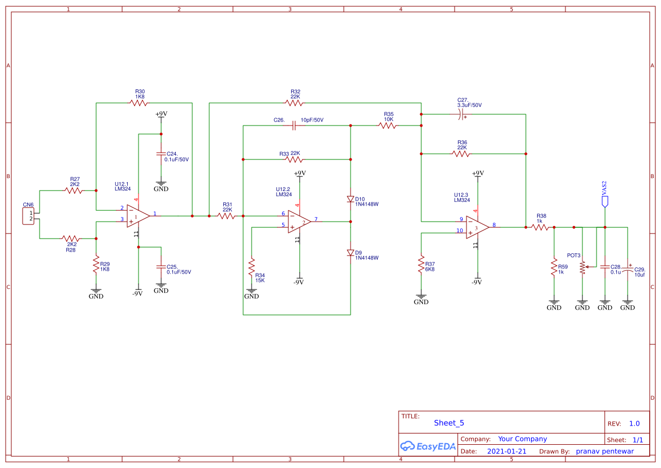
Task: Click the drawn-by name "pranav pentewar"
Action: pos(605,451)
